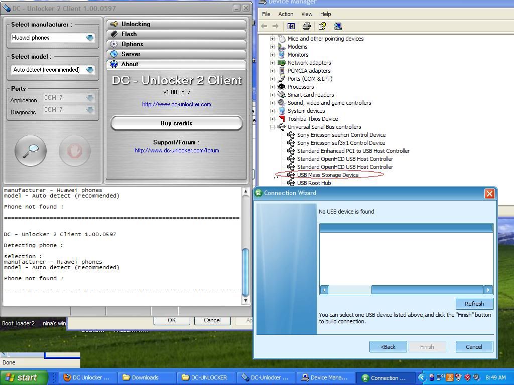Click the Properties help icon in toolbar
Screen dimensions: 514x385
coord(322,26)
